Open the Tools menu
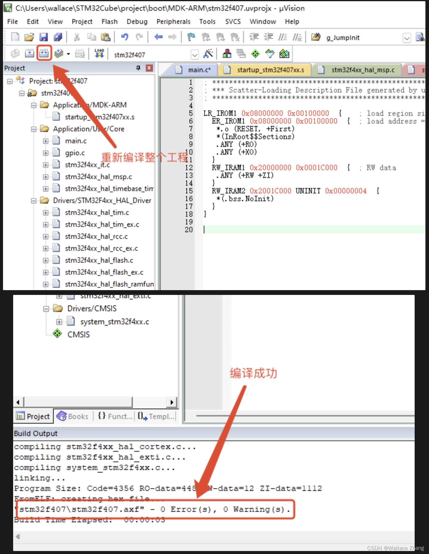Image resolution: width=429 pixels, height=554 pixels. coord(207,21)
